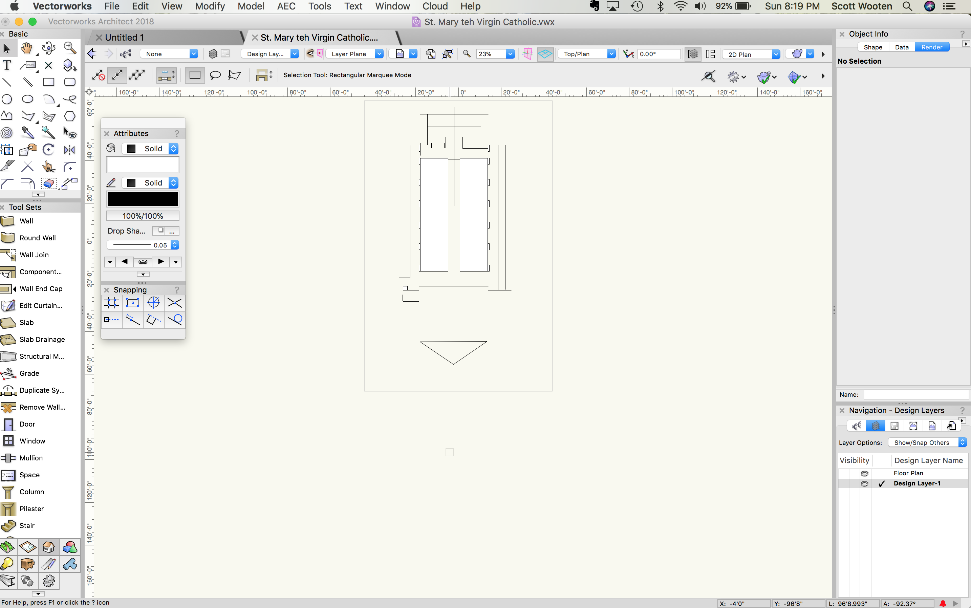This screenshot has width=971, height=608.
Task: Enable snap to grid in Snapping palette
Action: 111,303
